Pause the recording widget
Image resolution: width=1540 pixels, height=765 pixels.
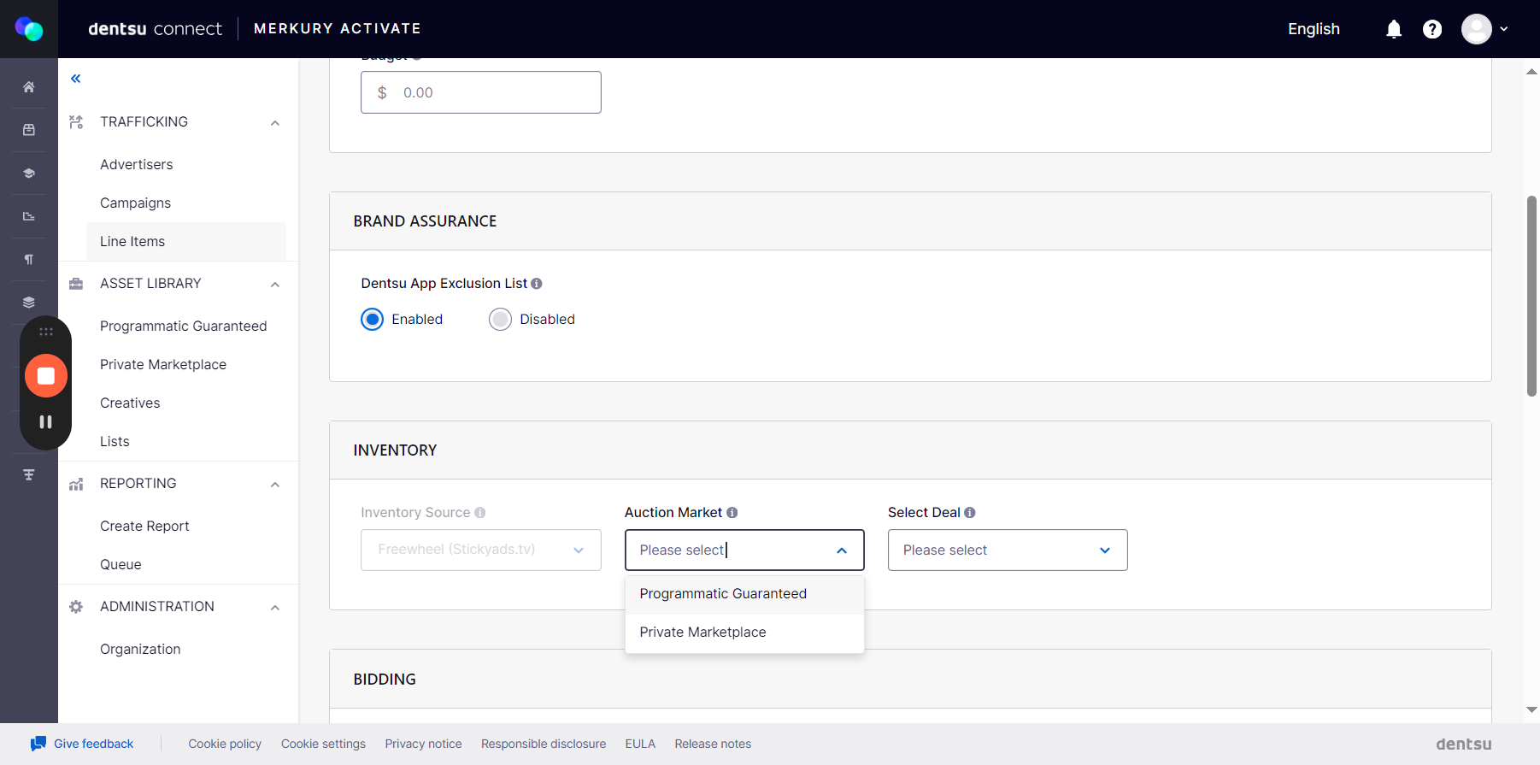tap(46, 421)
